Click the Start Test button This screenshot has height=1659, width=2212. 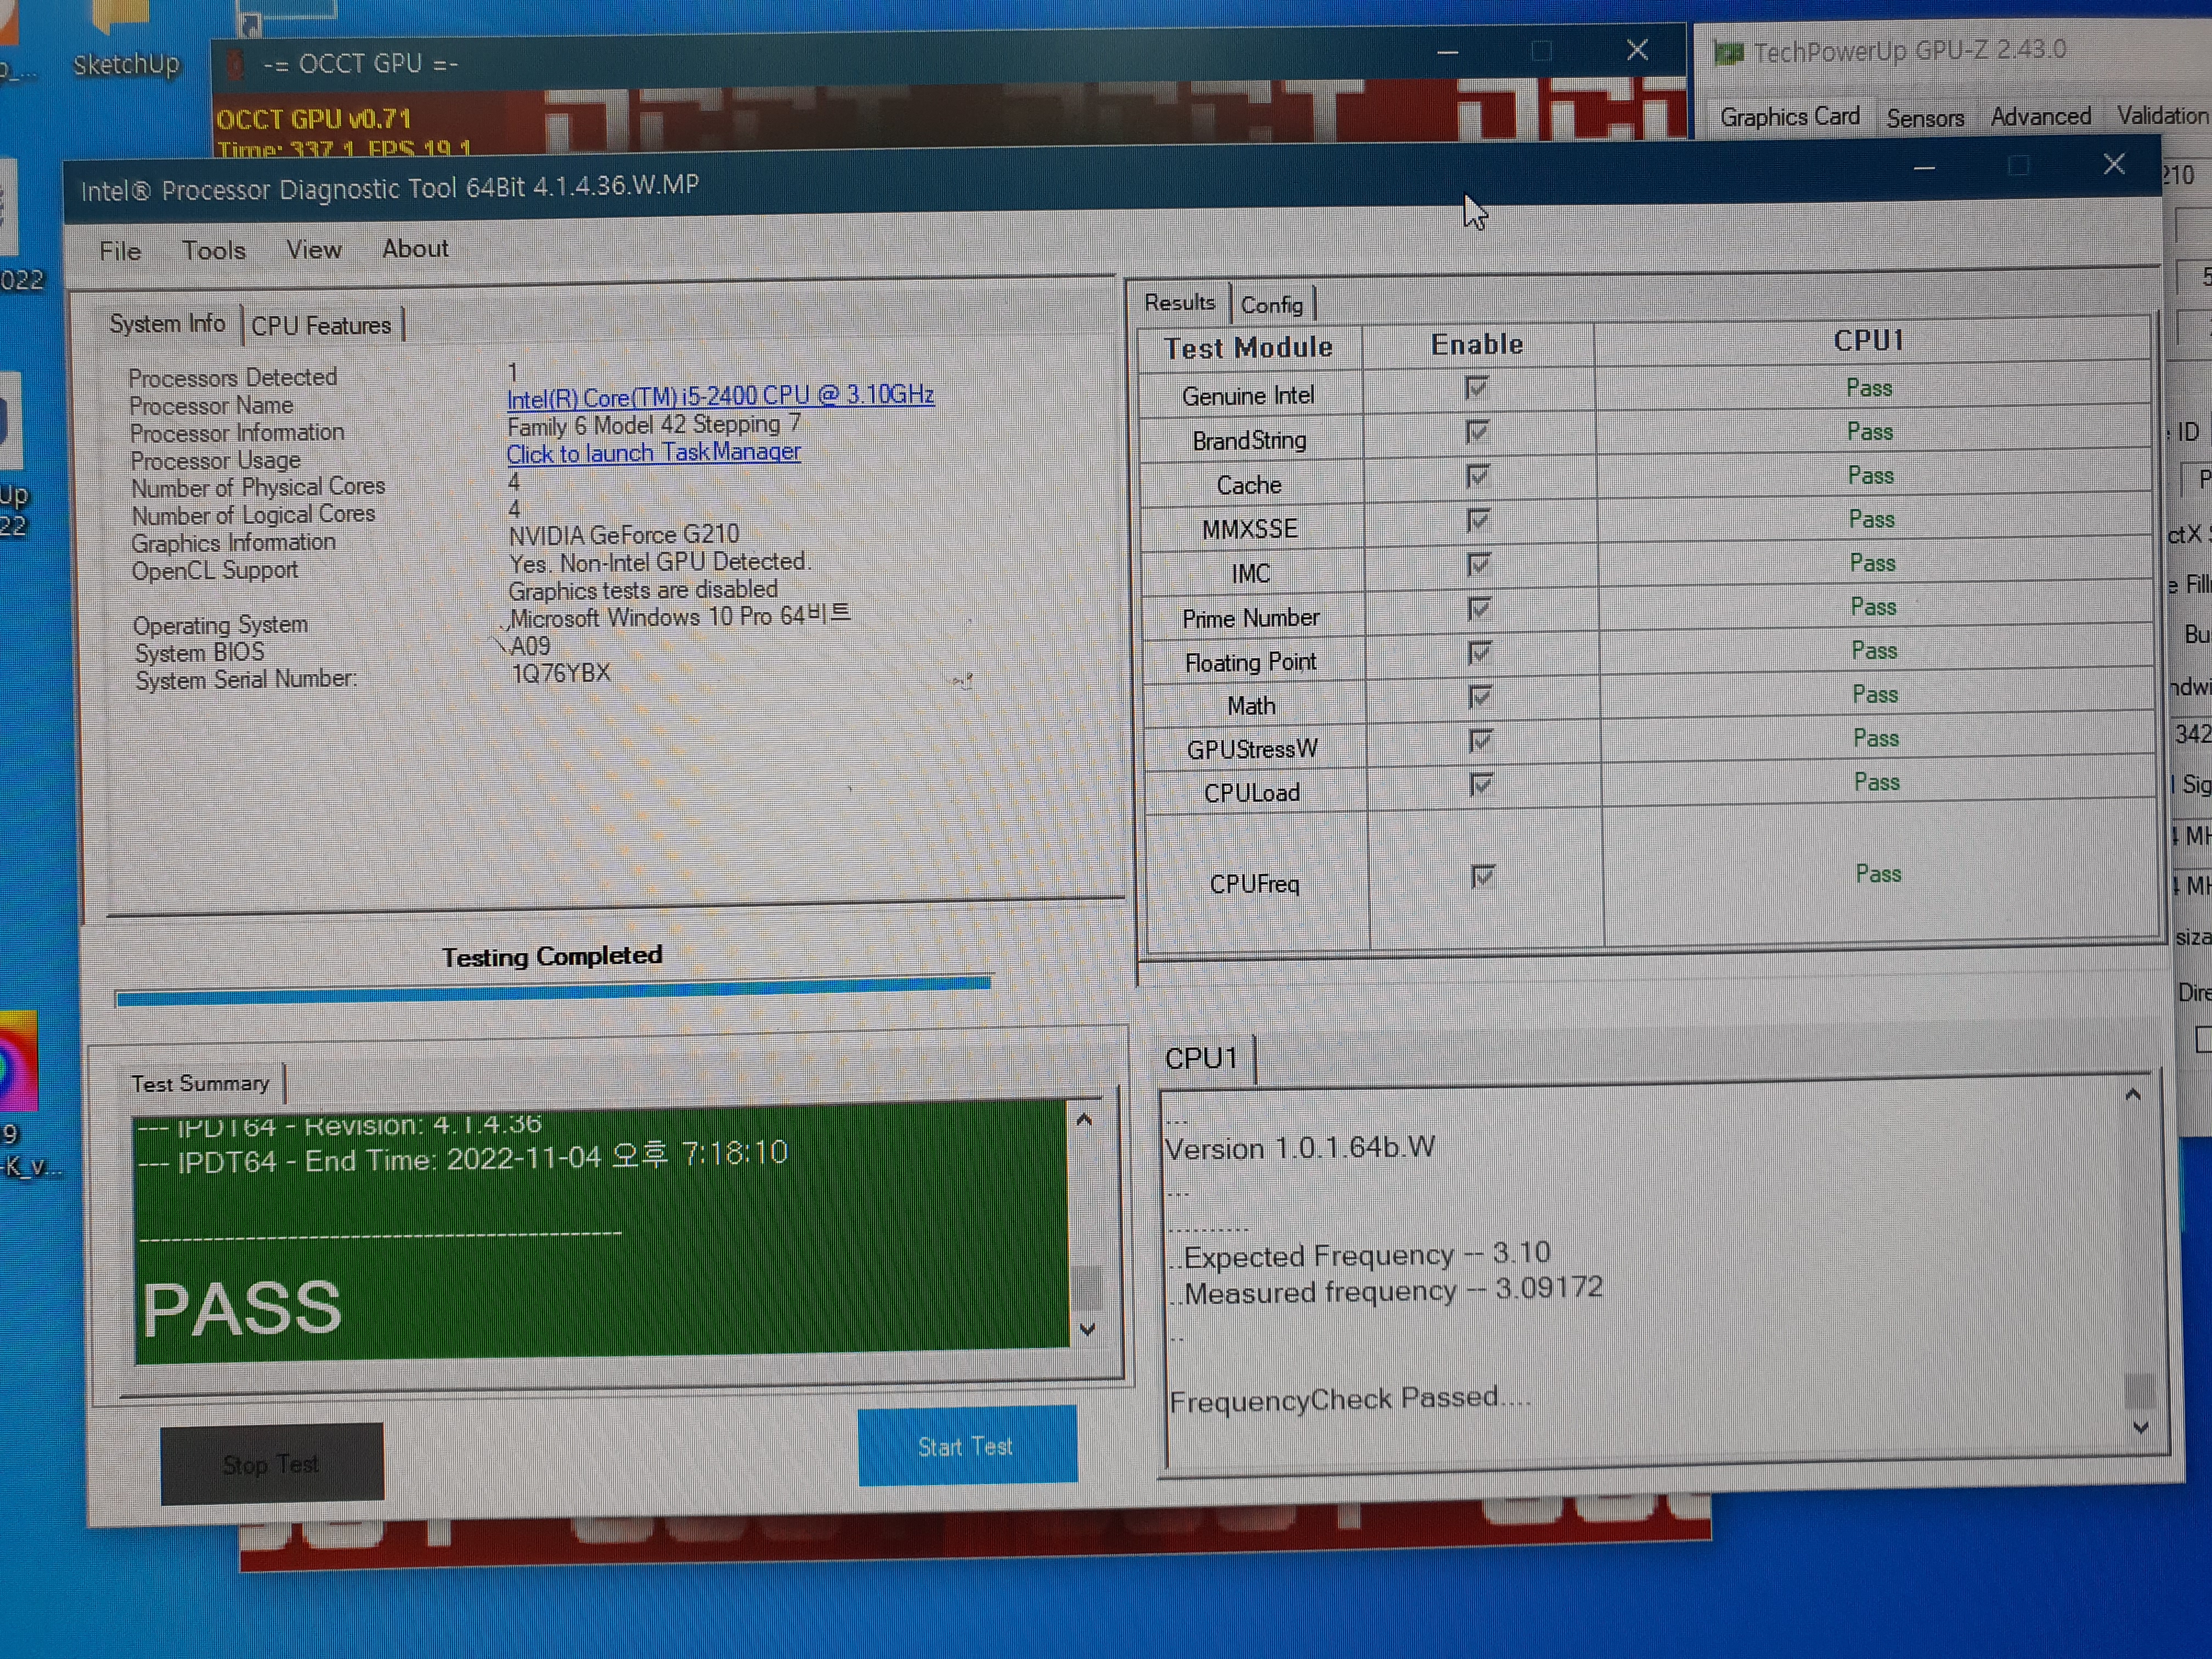coord(967,1446)
